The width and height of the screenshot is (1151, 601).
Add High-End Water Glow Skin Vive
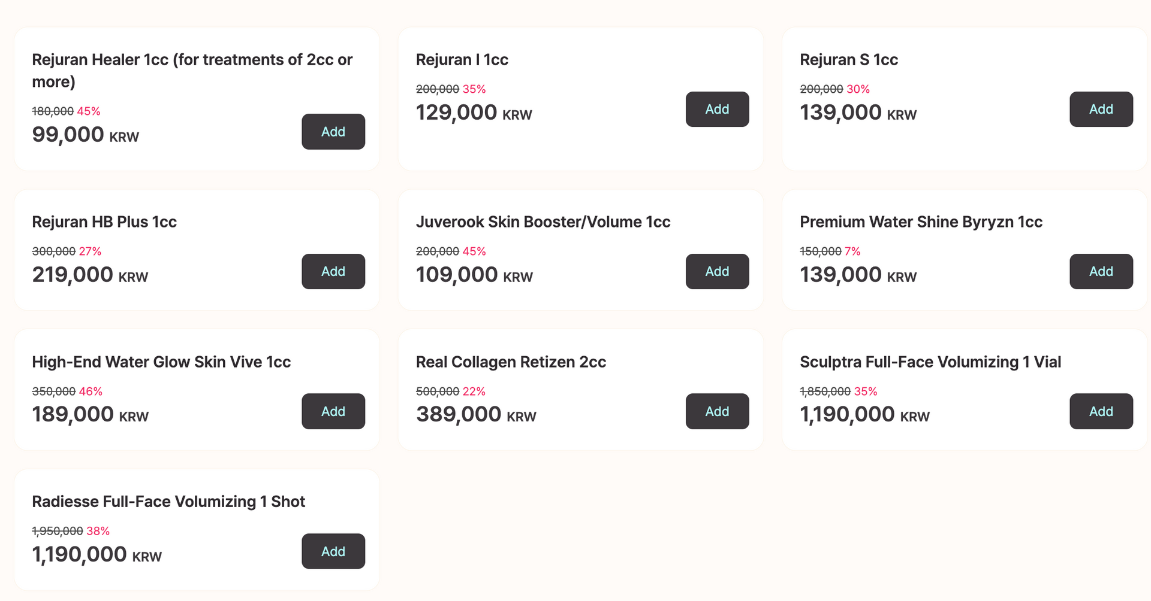[333, 411]
